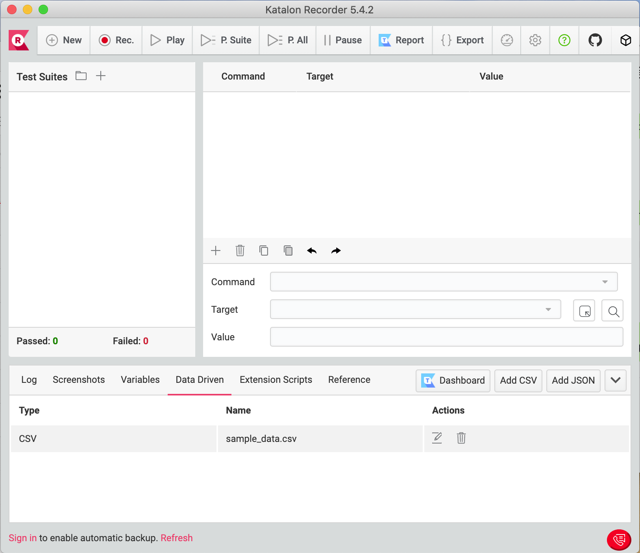640x553 pixels.
Task: Click the Test Suites heading
Action: (42, 77)
